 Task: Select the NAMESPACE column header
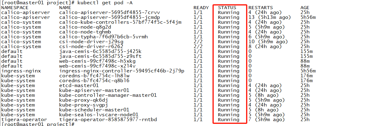(x=15, y=8)
